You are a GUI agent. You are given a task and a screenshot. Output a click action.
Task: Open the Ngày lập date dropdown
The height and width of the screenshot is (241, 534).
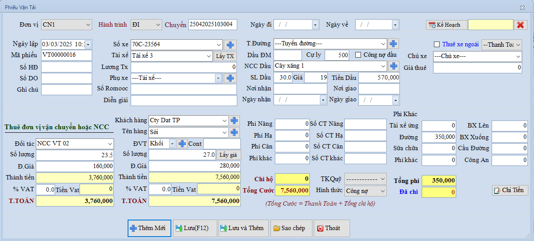pyautogui.click(x=88, y=45)
